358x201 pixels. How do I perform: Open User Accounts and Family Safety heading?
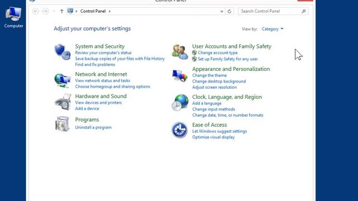[x=232, y=46]
